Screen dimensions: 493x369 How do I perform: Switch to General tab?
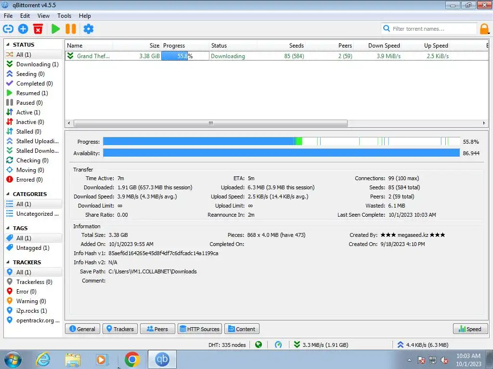(x=82, y=329)
